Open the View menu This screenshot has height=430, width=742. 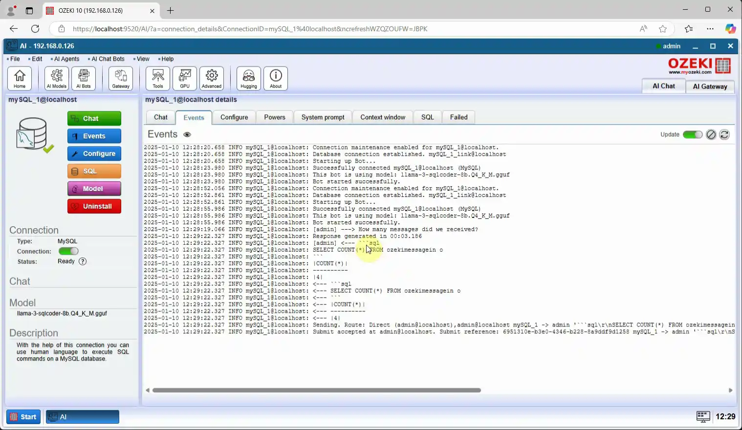point(142,59)
